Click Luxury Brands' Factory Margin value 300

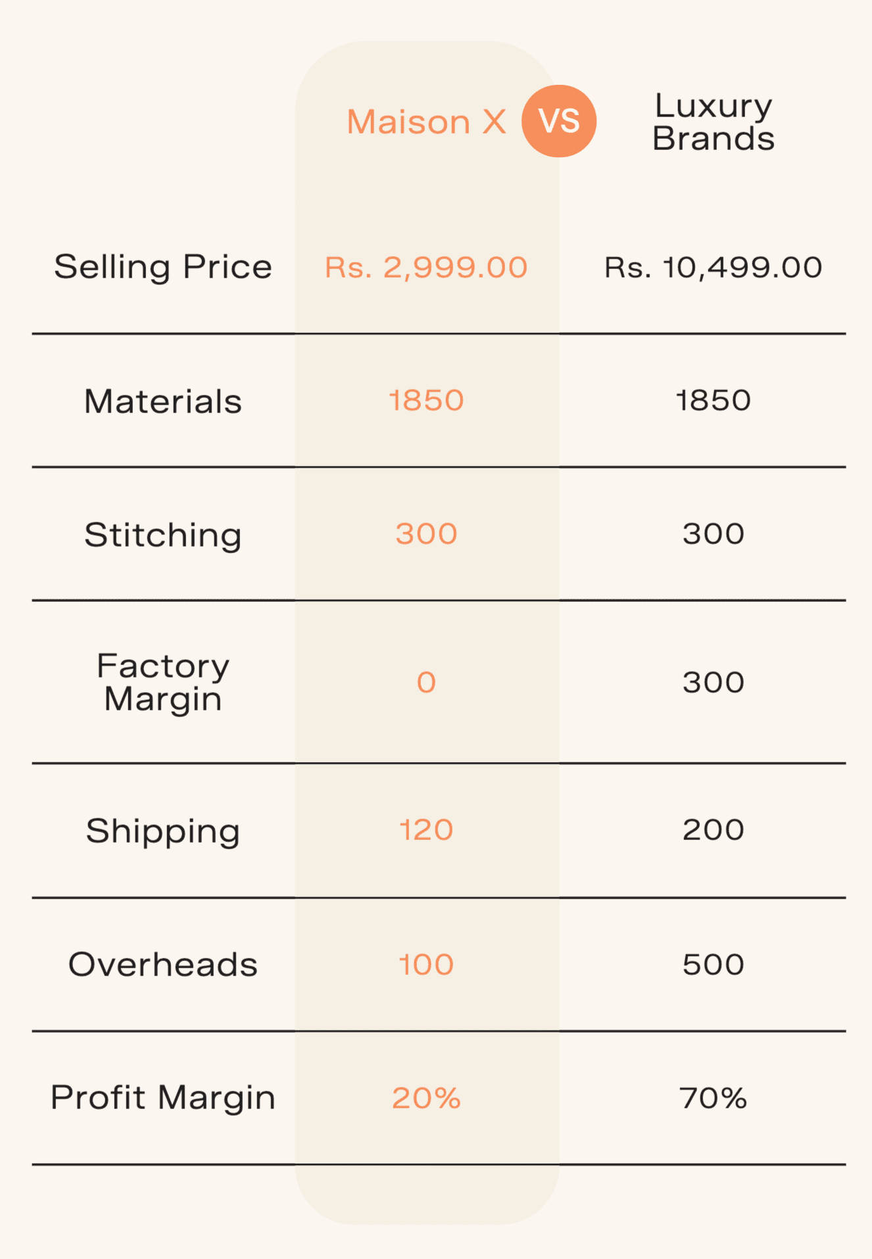click(x=713, y=683)
